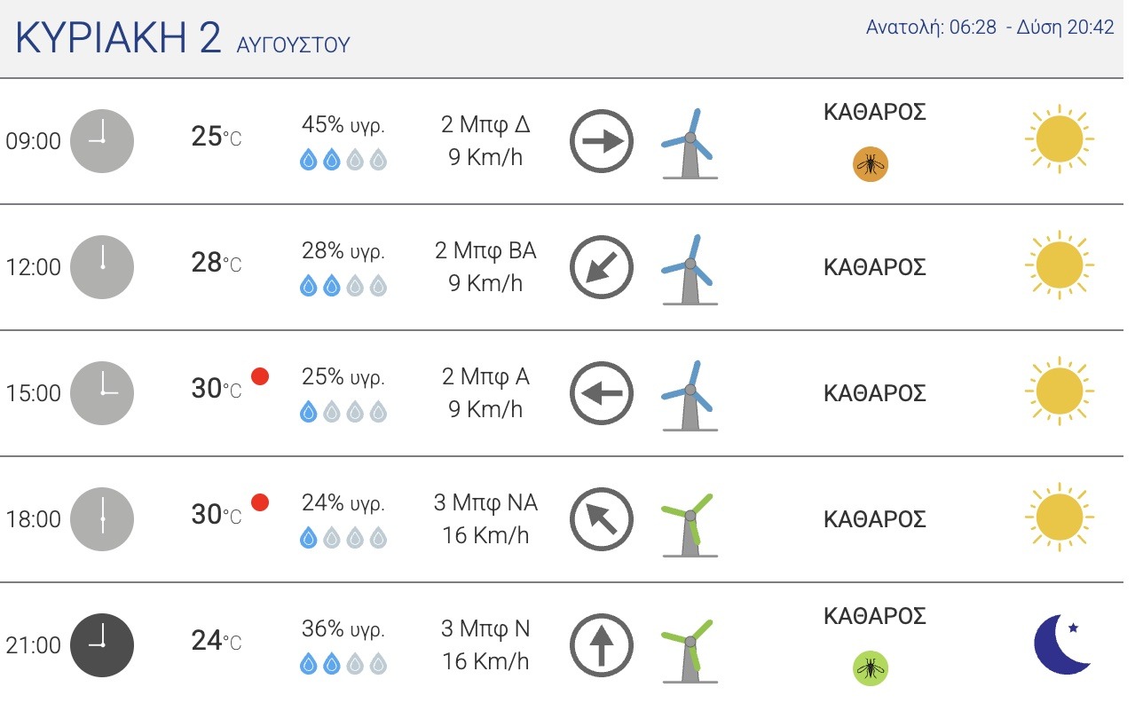
Task: Click the green wind turbine at 18:00
Action: point(690,524)
